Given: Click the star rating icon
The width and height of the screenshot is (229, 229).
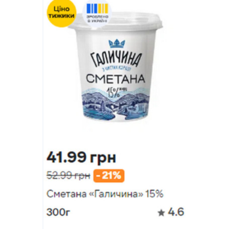Looking at the screenshot, I should 161,213.
